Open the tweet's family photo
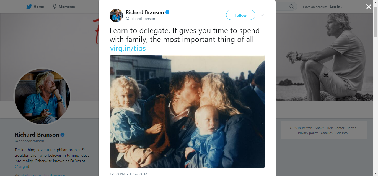Viewport: 378px width, 176px height. (x=187, y=111)
